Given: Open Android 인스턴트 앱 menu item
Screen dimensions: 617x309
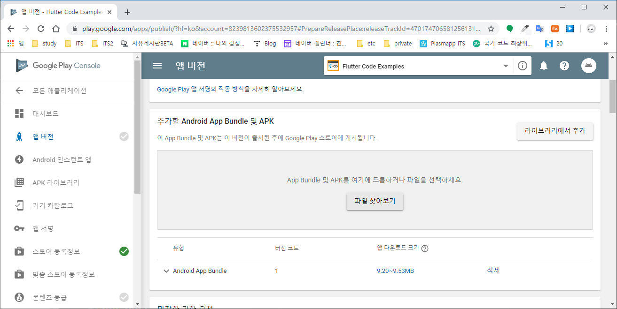Looking at the screenshot, I should coord(62,159).
